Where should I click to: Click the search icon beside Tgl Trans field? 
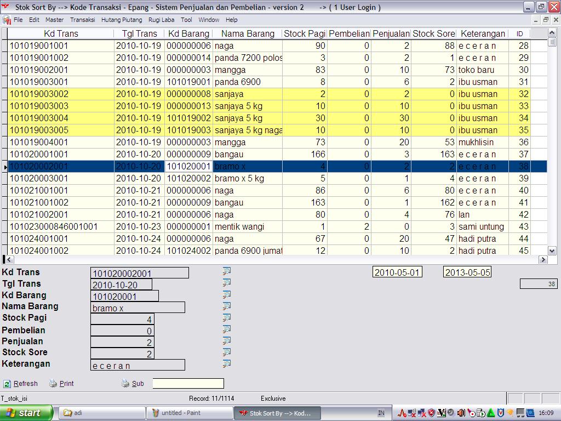point(226,283)
